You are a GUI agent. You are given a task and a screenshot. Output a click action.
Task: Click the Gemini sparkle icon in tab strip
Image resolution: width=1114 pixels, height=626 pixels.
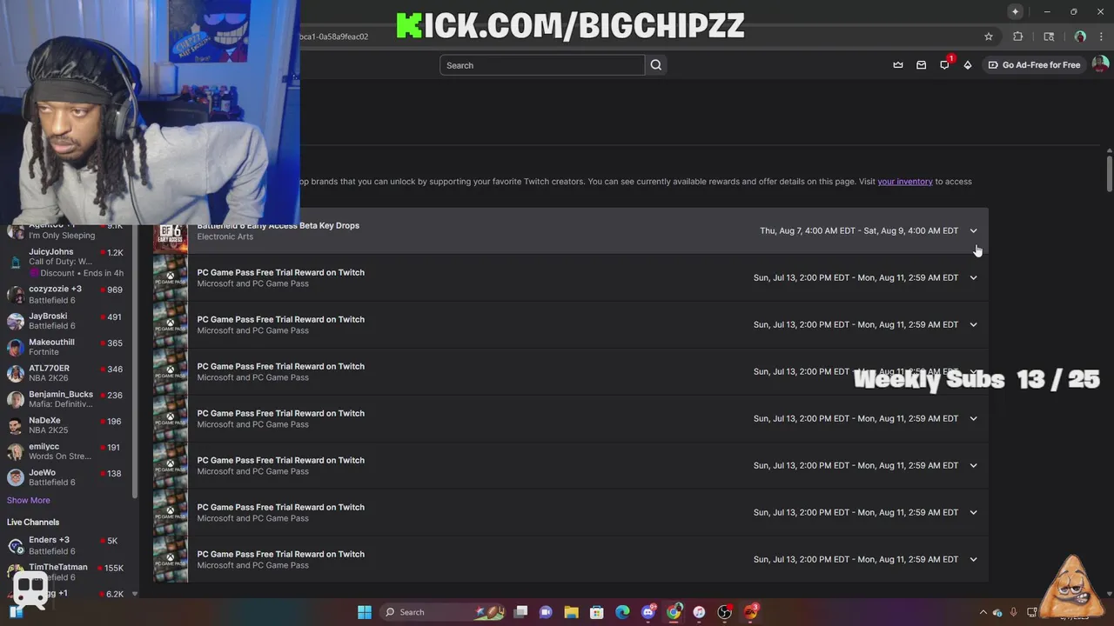pos(1015,11)
